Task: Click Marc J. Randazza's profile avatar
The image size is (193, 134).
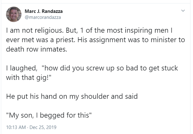Action: tap(14, 14)
